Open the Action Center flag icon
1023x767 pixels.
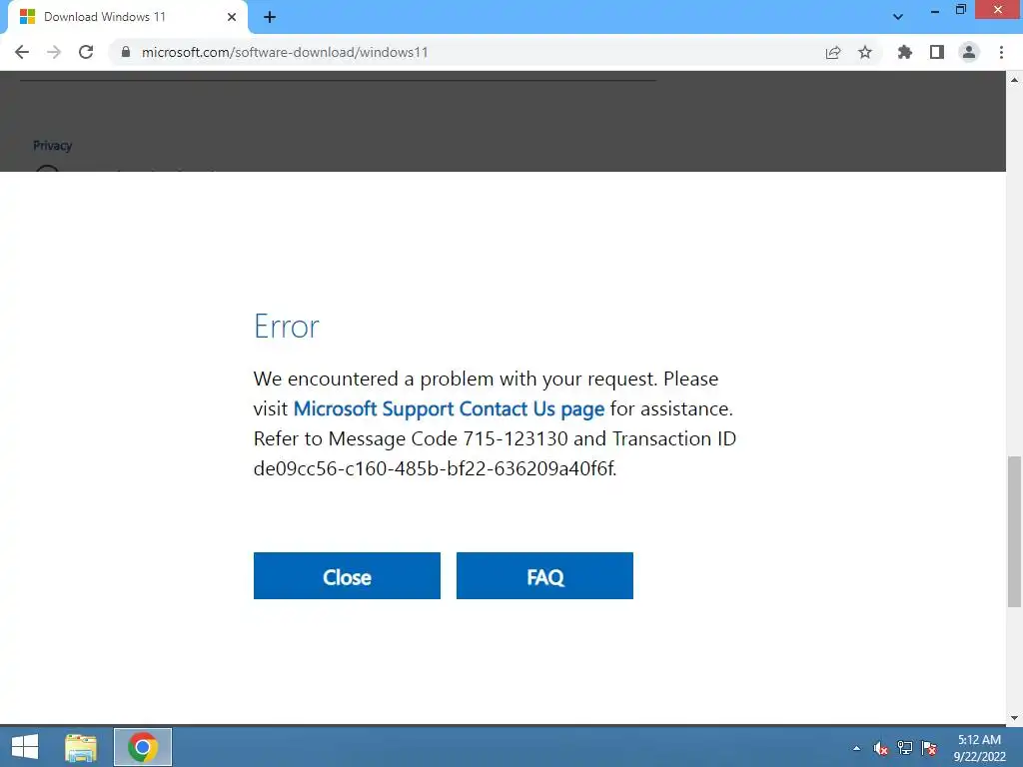pyautogui.click(x=929, y=748)
